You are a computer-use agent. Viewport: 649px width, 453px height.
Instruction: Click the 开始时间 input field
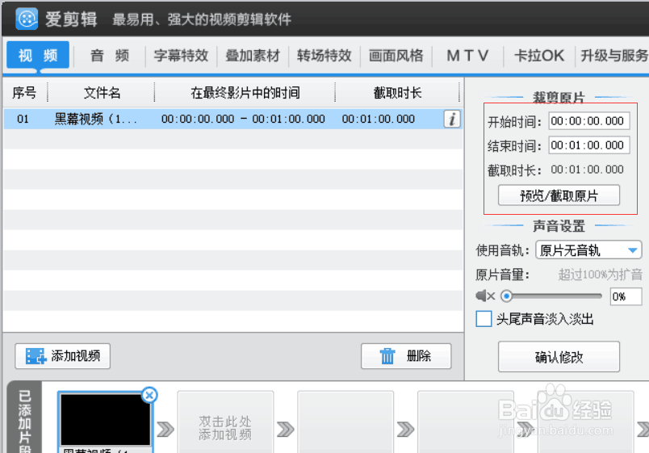(x=589, y=121)
